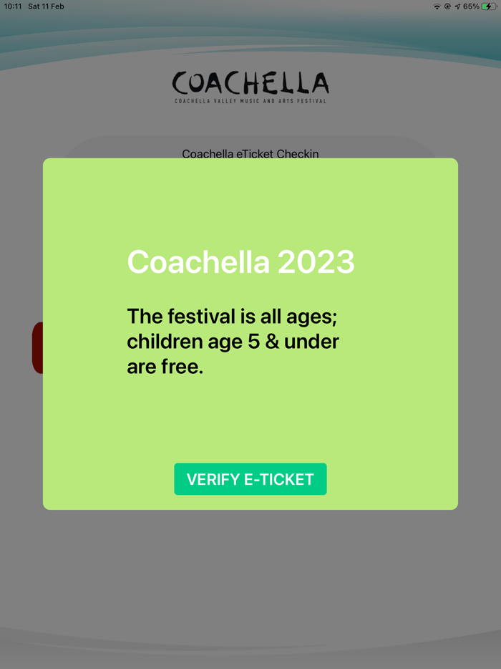Tap the Coachella festival logo
This screenshot has width=501, height=669.
pos(250,81)
